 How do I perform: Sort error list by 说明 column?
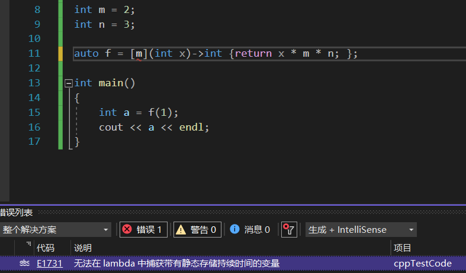(82, 248)
